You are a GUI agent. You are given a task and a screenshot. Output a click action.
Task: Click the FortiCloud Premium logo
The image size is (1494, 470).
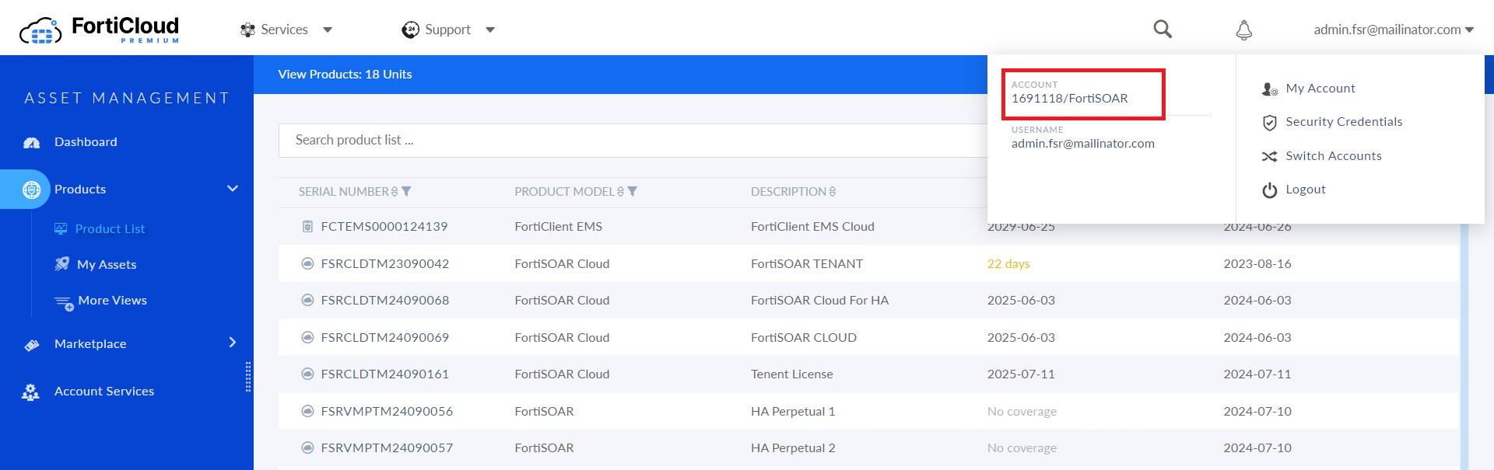click(100, 30)
